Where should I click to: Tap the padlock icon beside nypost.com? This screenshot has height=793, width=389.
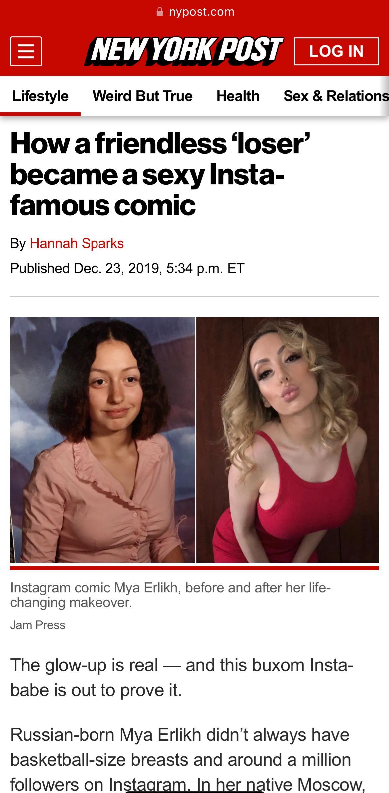click(160, 12)
